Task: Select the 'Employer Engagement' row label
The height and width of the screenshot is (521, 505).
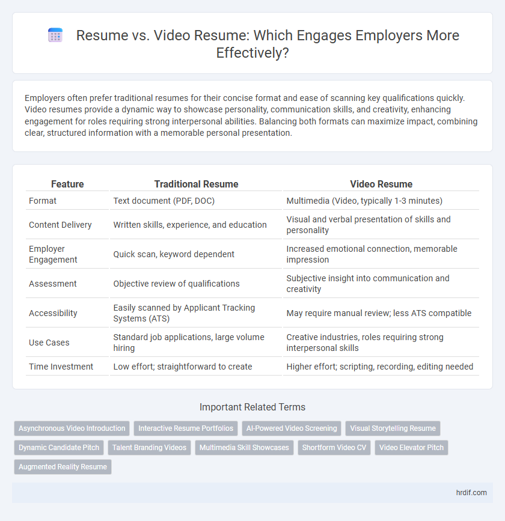Action: [x=53, y=254]
